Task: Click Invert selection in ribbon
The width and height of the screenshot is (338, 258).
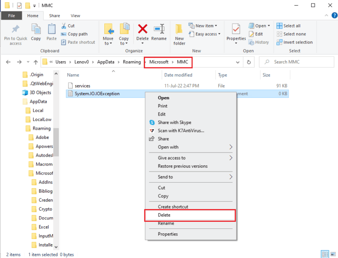Action: pos(294,42)
